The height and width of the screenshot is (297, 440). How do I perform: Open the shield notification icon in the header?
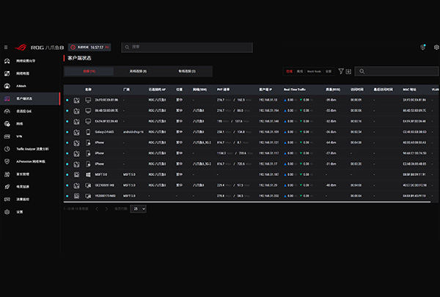423,47
